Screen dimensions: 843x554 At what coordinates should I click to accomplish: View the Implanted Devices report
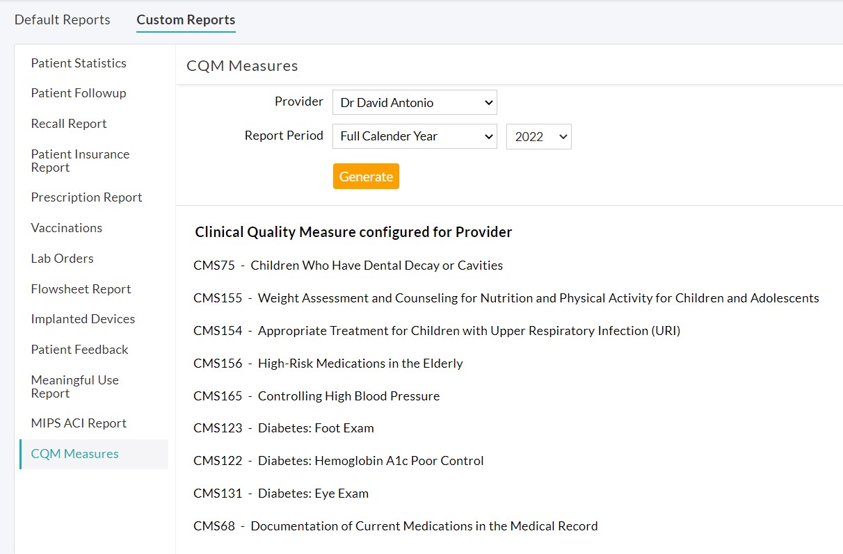click(83, 318)
